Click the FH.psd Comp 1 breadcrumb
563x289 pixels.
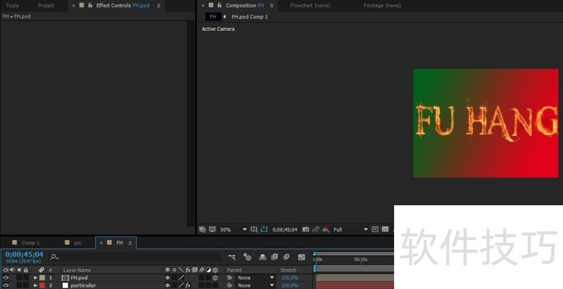(x=249, y=16)
